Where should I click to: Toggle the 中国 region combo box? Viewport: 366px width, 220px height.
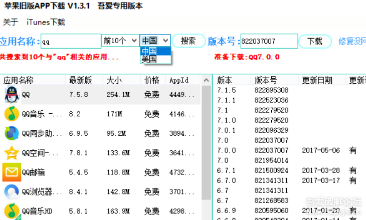click(155, 41)
